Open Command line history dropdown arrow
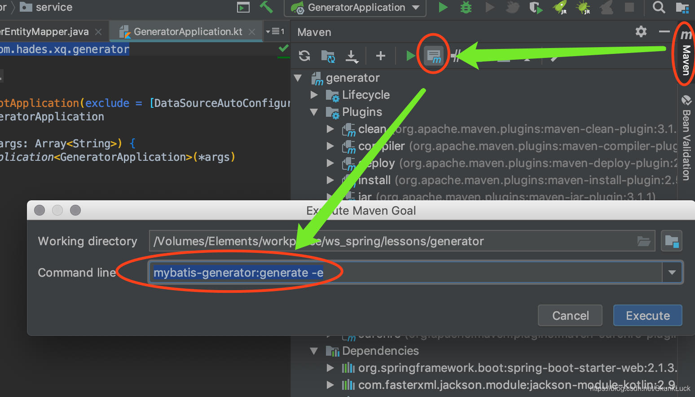The image size is (695, 397). tap(672, 272)
